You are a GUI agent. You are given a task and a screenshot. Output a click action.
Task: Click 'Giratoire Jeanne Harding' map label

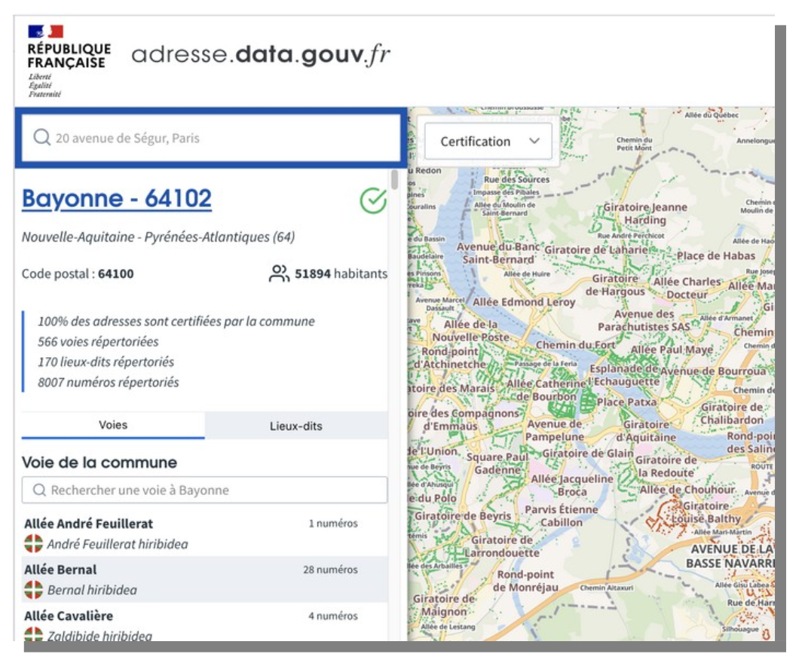click(x=645, y=214)
